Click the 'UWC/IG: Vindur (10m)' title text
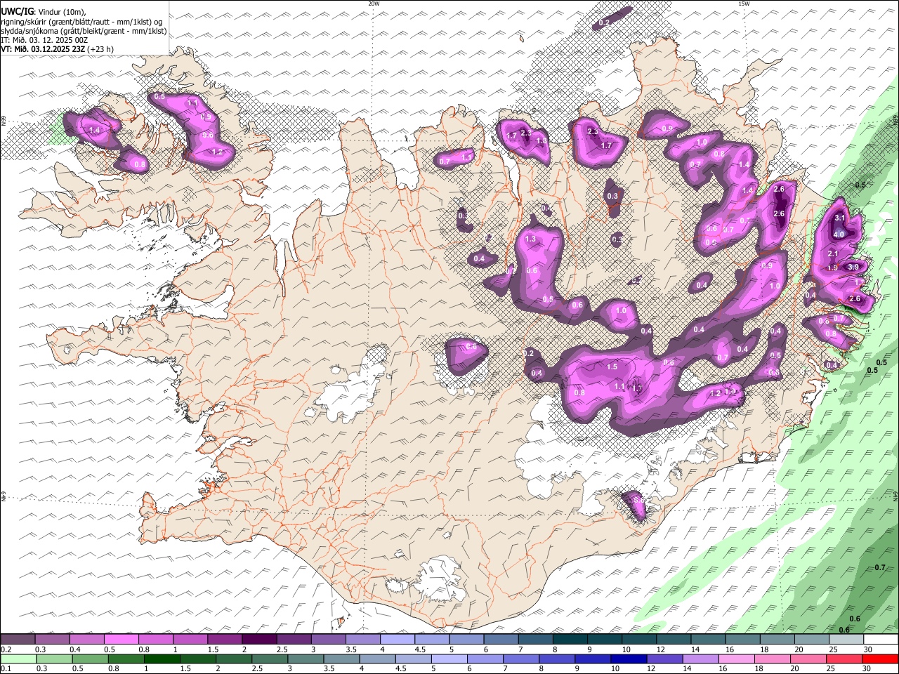 (43, 12)
